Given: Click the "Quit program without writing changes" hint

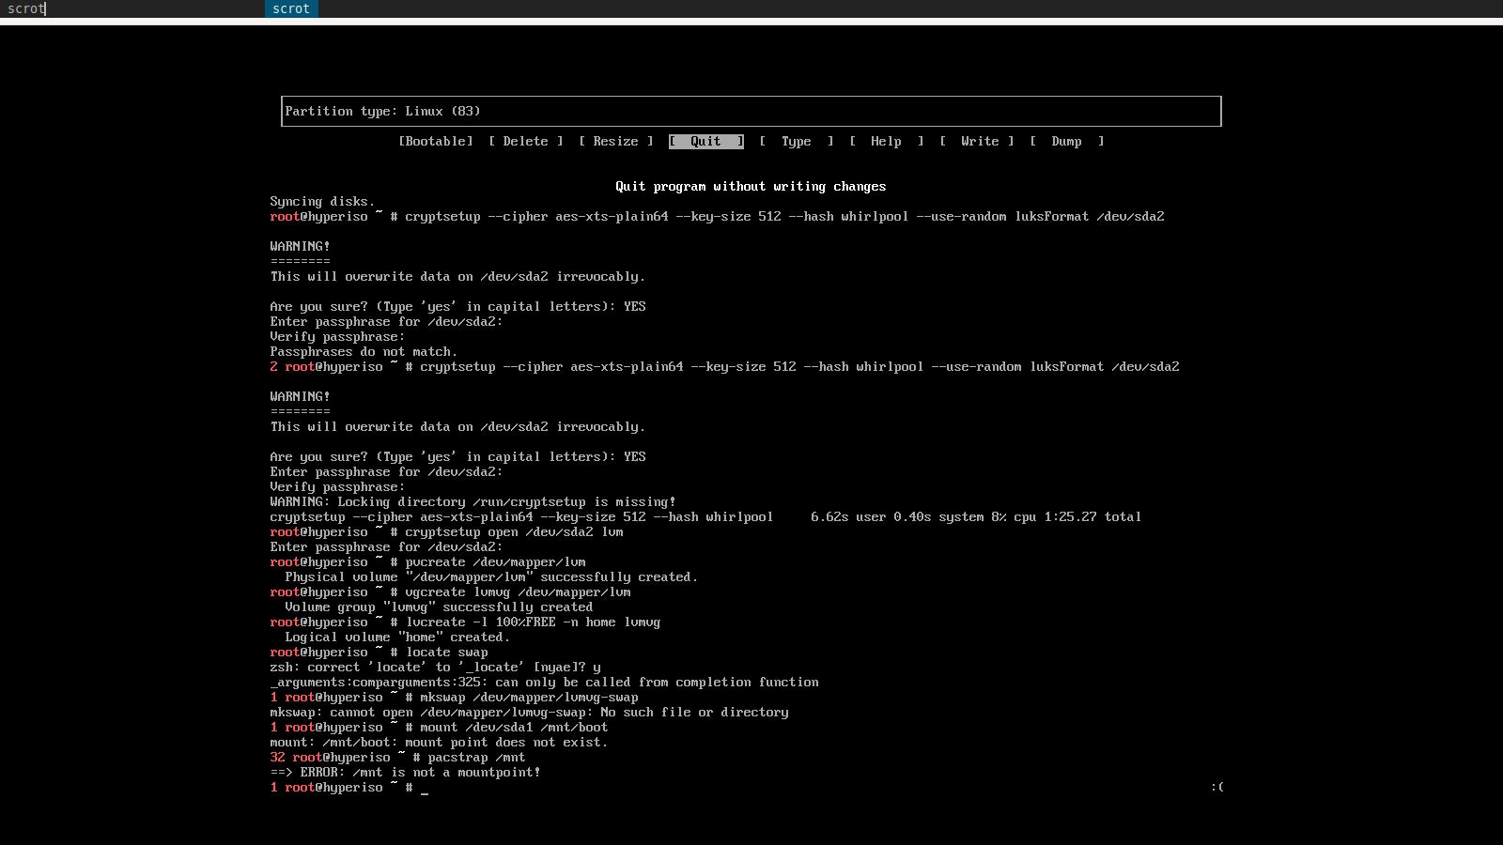Looking at the screenshot, I should [x=751, y=187].
